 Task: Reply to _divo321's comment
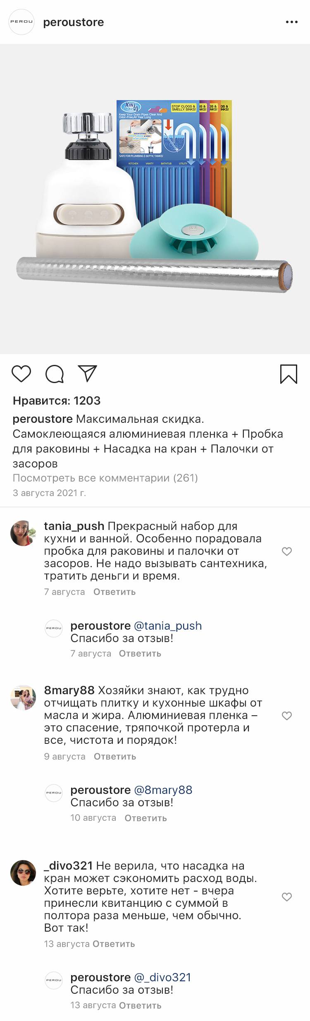[114, 944]
